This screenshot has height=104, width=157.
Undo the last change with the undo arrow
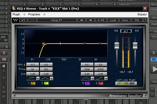point(23,20)
